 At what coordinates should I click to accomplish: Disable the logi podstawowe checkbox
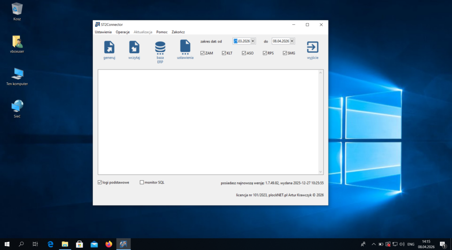(x=100, y=182)
